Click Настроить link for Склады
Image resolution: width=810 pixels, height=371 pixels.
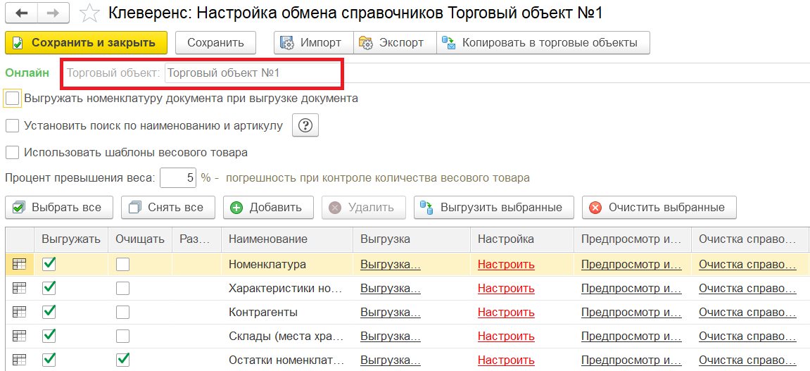point(506,336)
